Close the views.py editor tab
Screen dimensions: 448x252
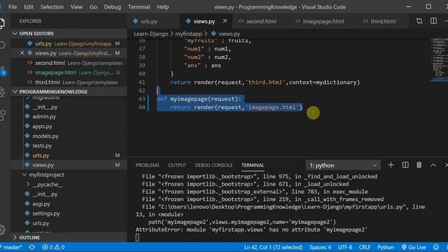point(225,21)
